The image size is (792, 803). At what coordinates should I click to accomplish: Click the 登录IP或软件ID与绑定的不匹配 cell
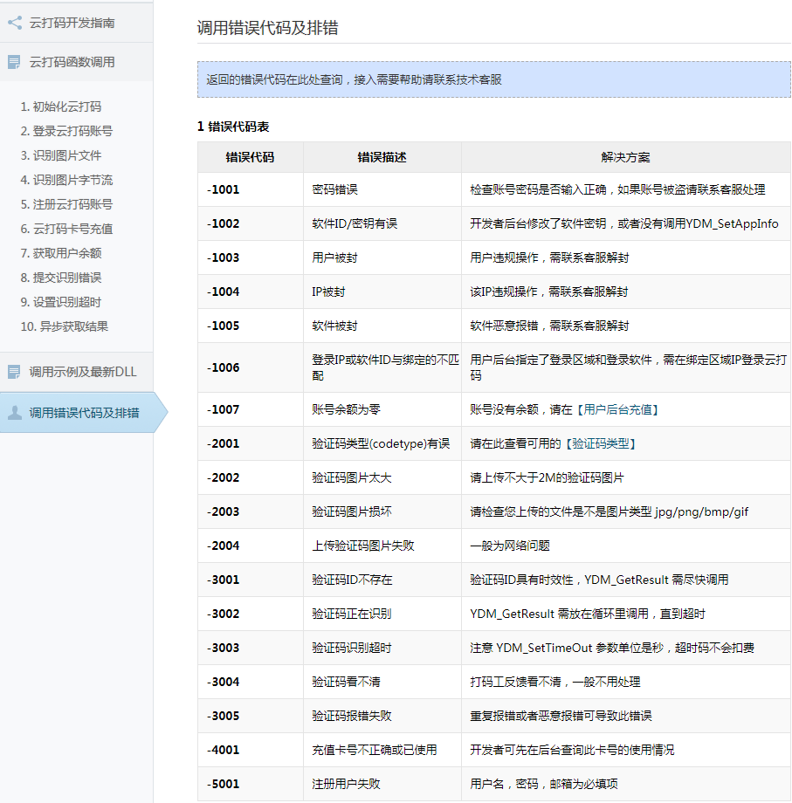382,367
